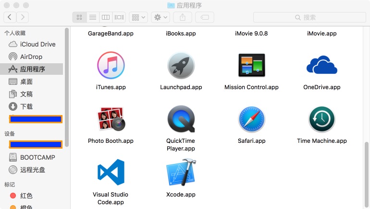Select 远程光盘 in the sidebar

click(32, 170)
